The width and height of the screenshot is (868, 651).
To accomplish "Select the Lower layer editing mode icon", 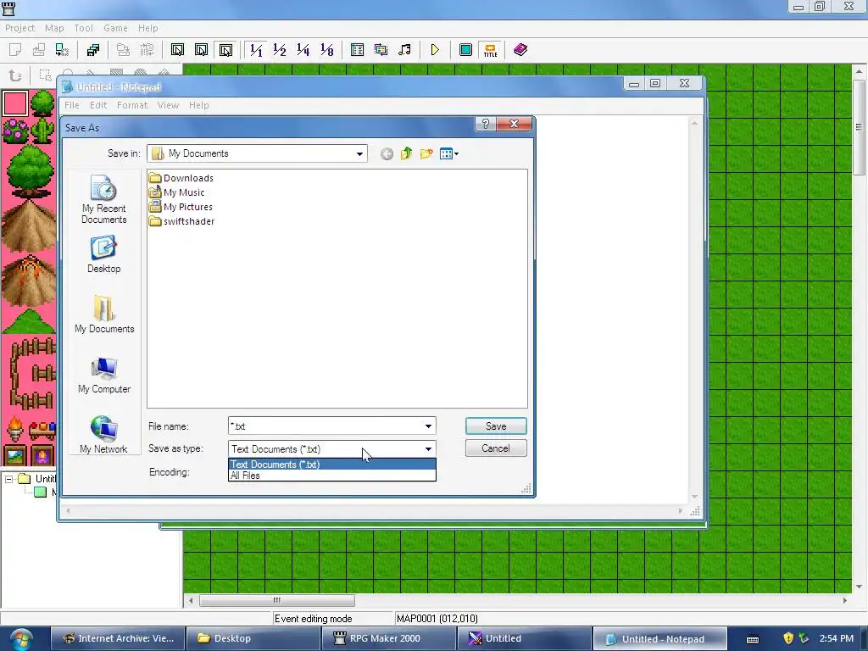I will point(178,50).
